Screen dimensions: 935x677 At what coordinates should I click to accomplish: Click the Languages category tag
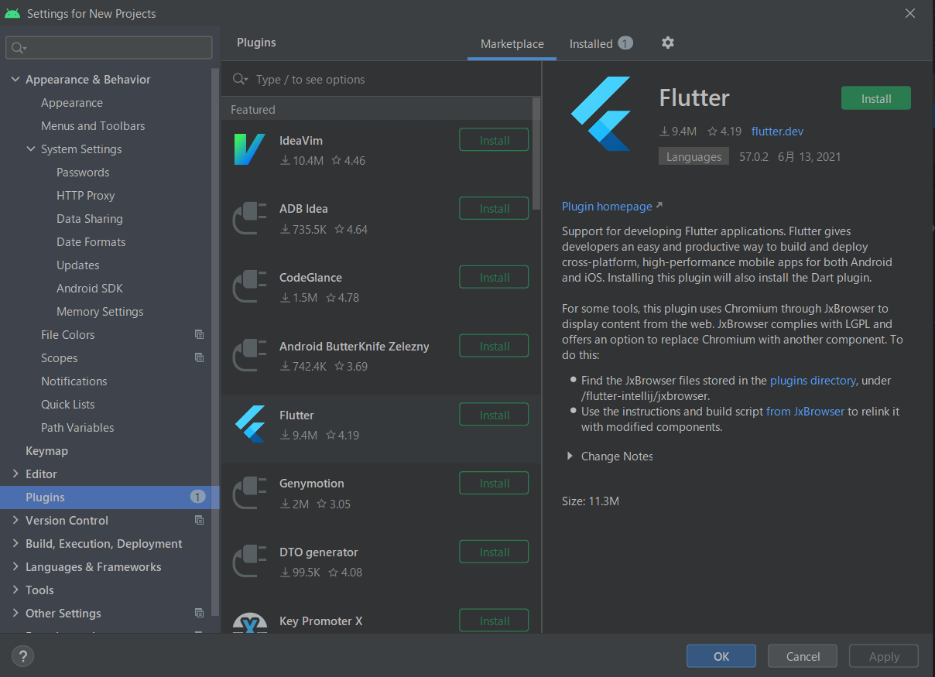[x=694, y=157]
